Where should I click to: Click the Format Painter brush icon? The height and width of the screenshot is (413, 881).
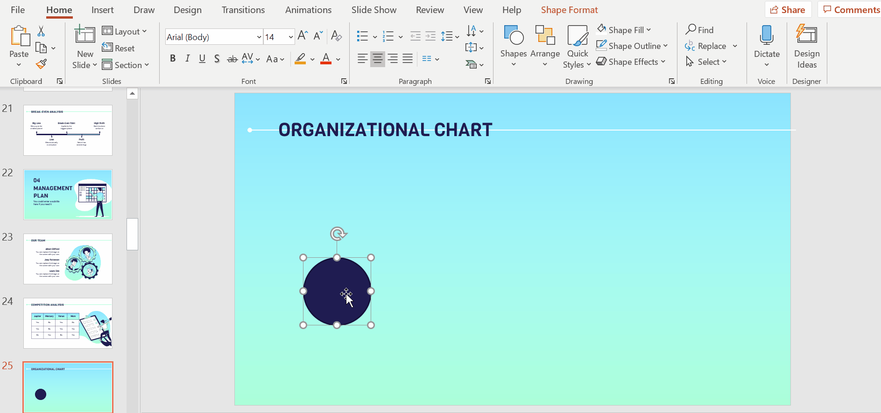tap(41, 64)
